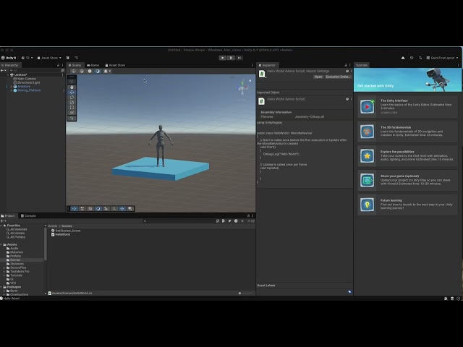
Task: Click the Hierarchy search field
Action: pos(34,71)
